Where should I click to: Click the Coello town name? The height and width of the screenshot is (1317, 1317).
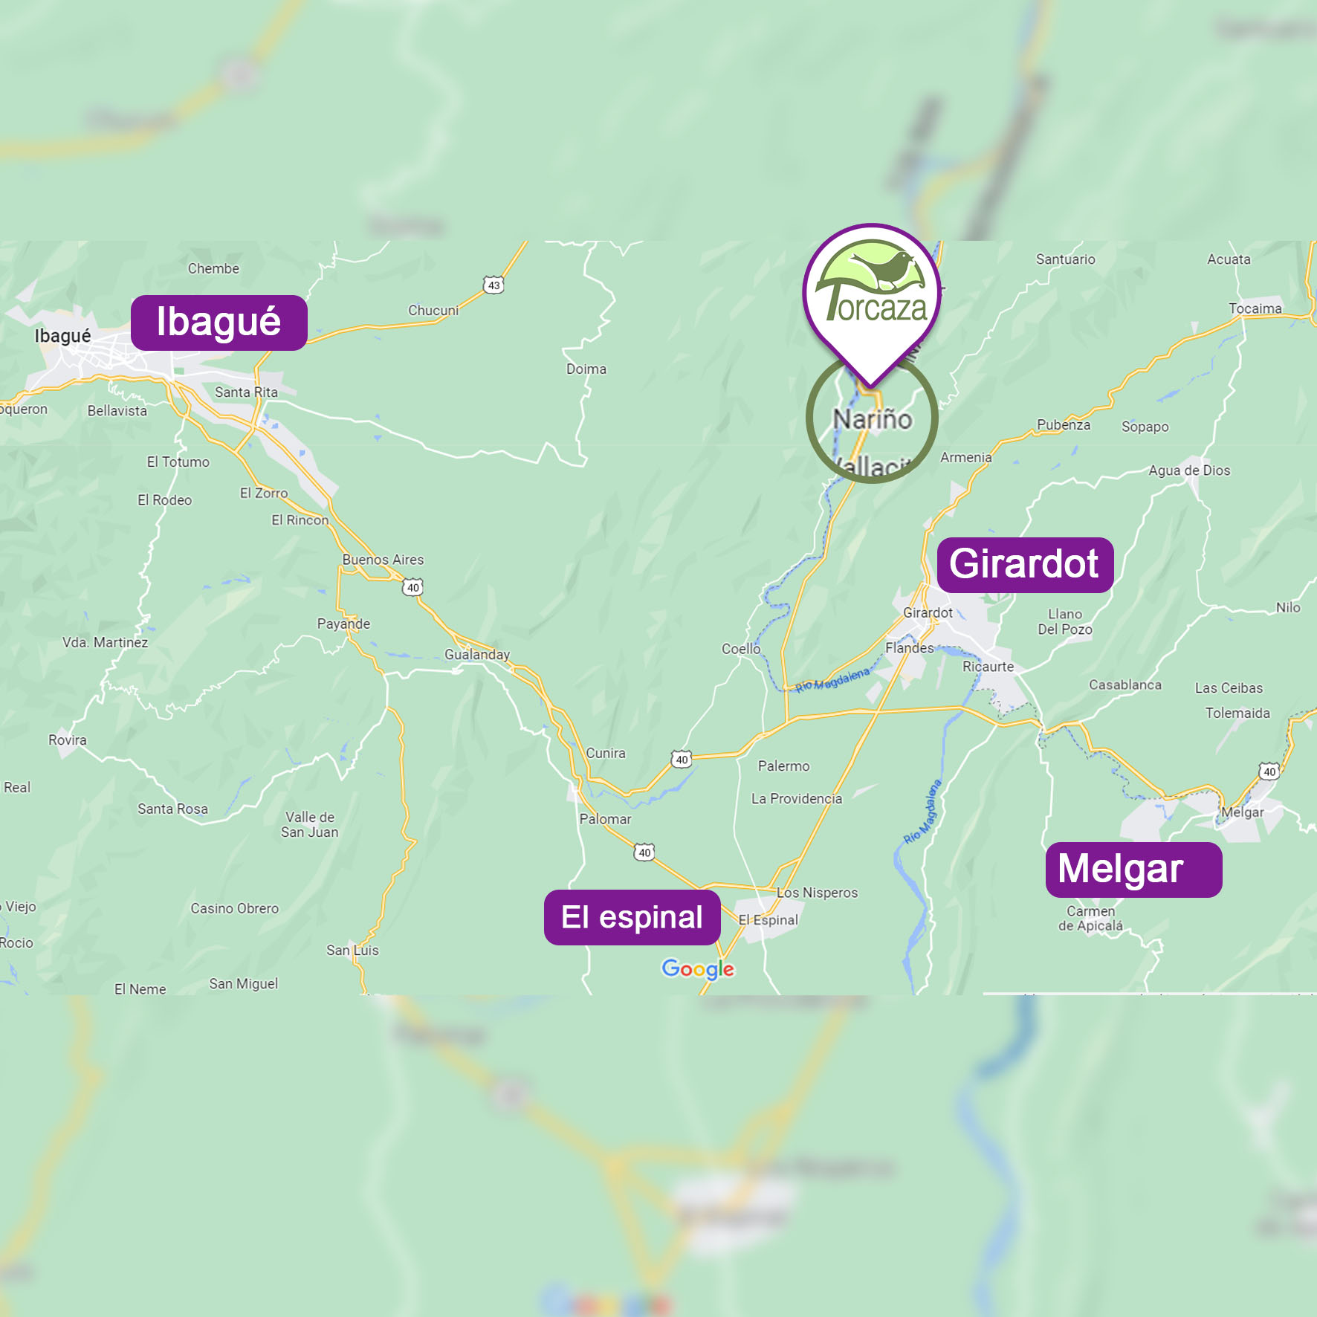[741, 649]
